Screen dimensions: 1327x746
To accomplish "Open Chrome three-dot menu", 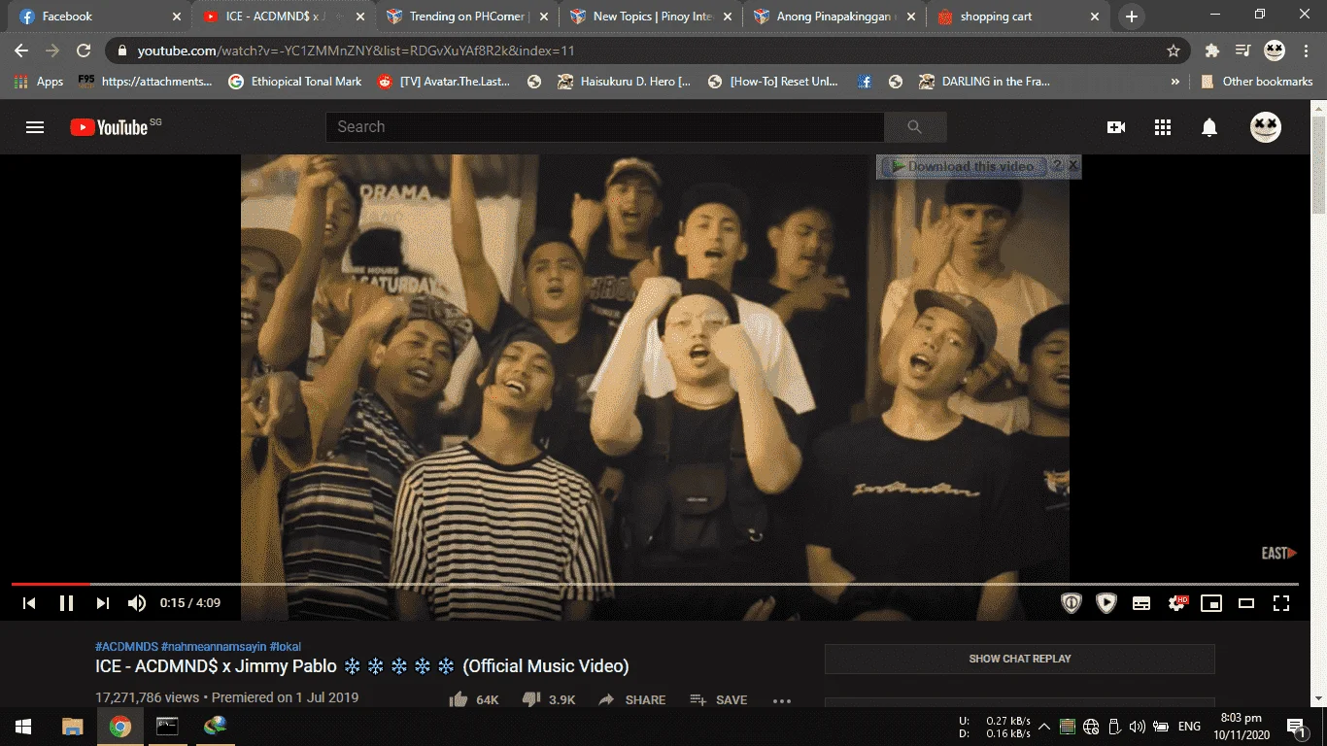I will point(1306,51).
